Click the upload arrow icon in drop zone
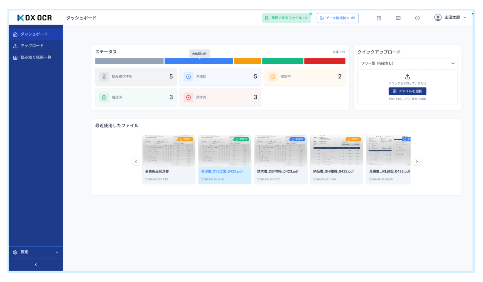The height and width of the screenshot is (282, 483). [408, 77]
